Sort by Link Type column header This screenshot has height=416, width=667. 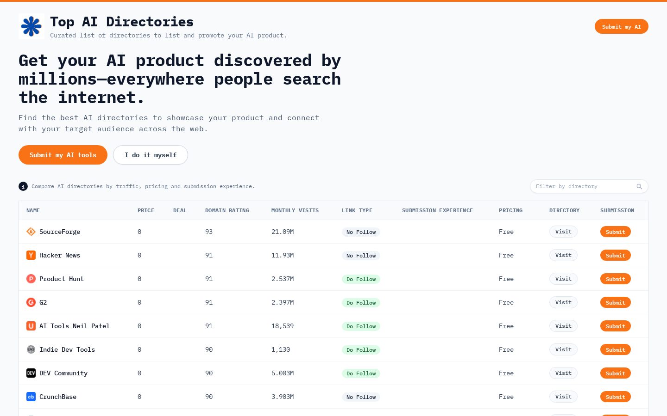(x=357, y=210)
